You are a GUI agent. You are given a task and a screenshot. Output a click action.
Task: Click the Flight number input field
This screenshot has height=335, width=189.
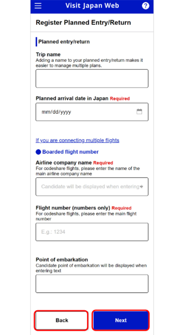coord(92,232)
